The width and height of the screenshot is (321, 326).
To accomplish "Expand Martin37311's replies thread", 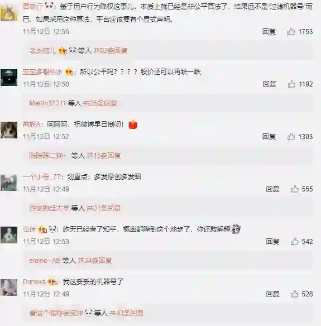I will pos(99,103).
